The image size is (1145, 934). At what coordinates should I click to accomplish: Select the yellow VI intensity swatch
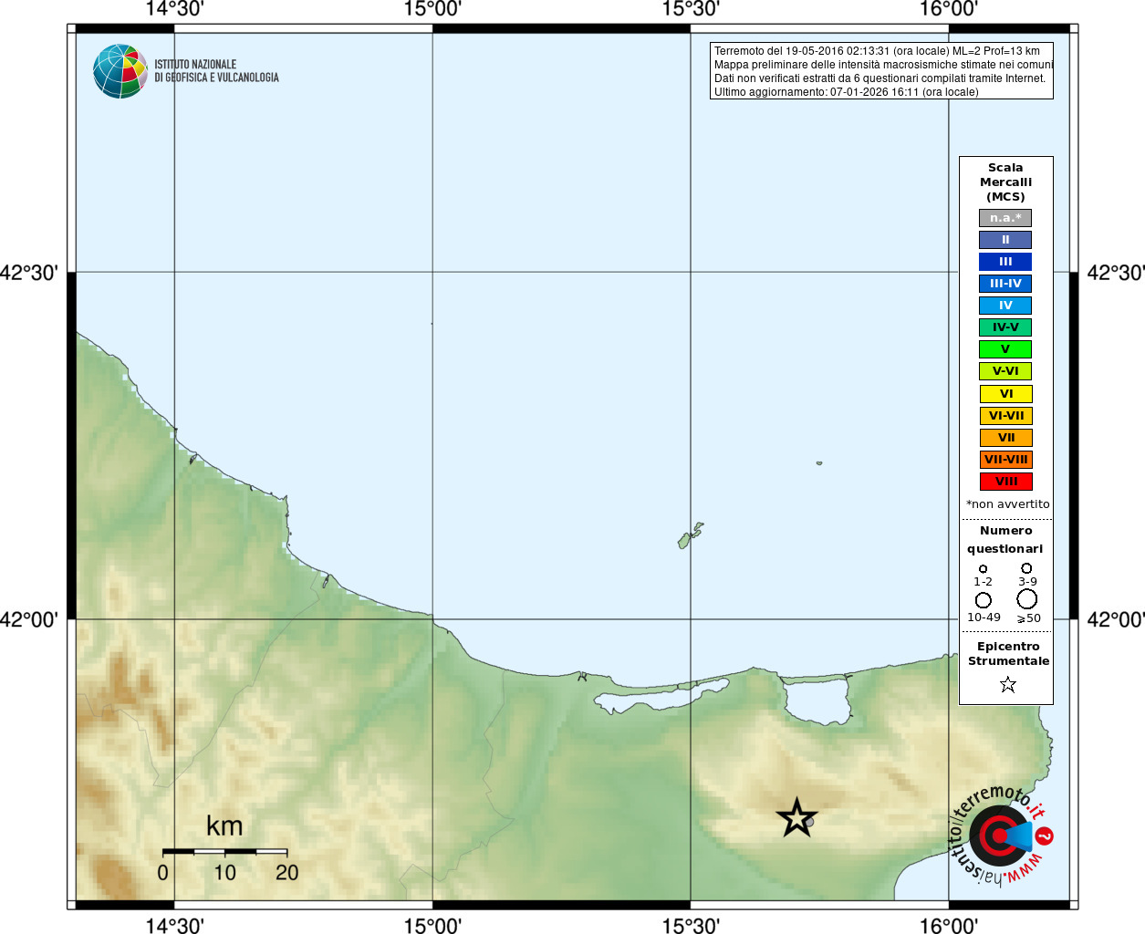pyautogui.click(x=1006, y=394)
